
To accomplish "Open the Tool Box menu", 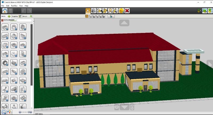I will [14, 6].
